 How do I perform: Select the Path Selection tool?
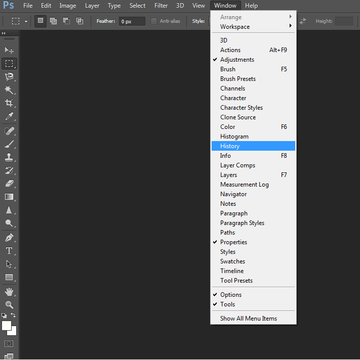[9, 264]
